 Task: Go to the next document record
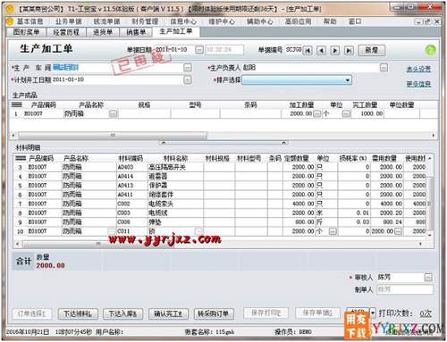click(x=335, y=50)
